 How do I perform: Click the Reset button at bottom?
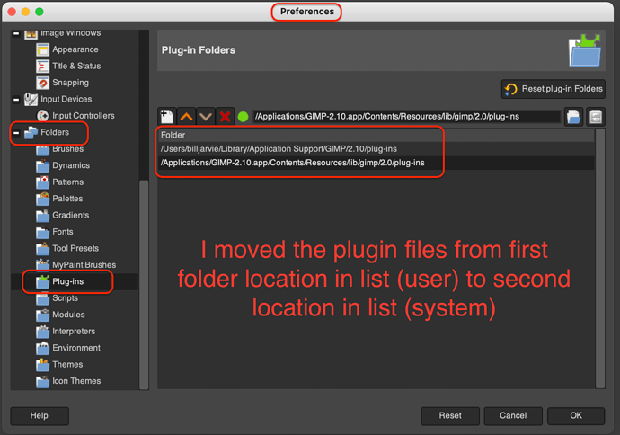pyautogui.click(x=450, y=416)
